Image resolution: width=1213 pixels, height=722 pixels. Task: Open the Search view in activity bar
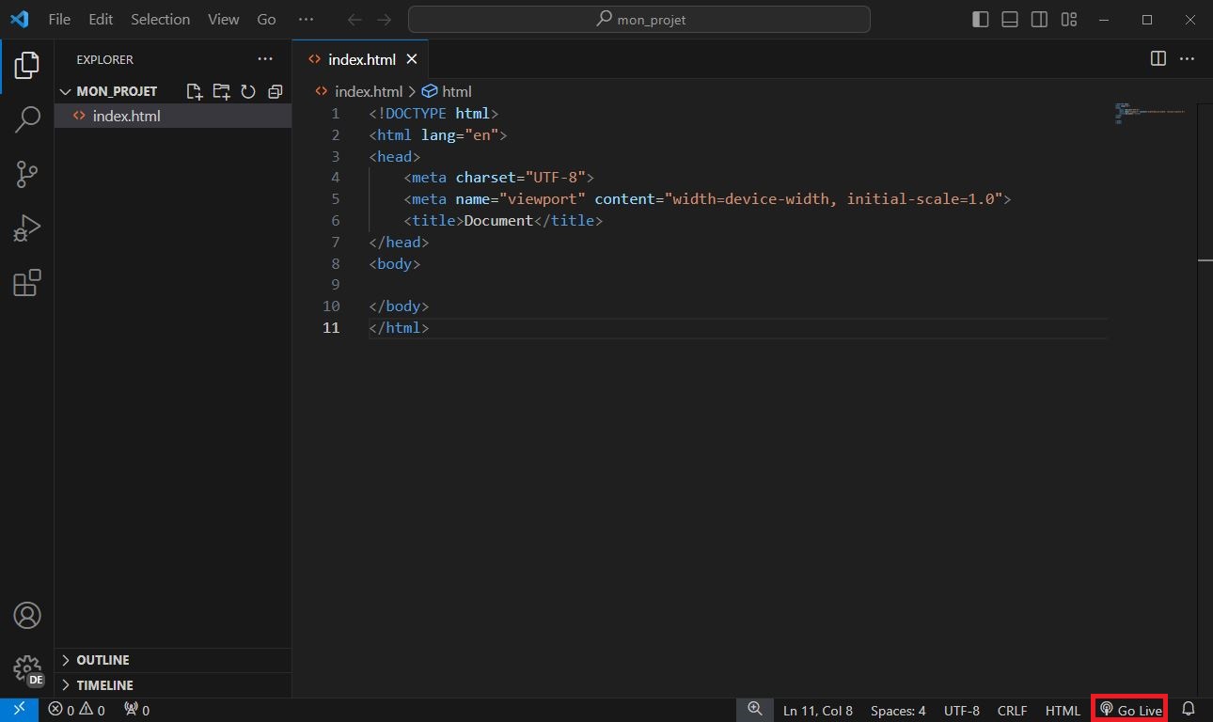[x=27, y=119]
